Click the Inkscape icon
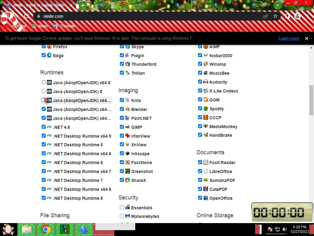The height and width of the screenshot is (236, 314). 128,154
